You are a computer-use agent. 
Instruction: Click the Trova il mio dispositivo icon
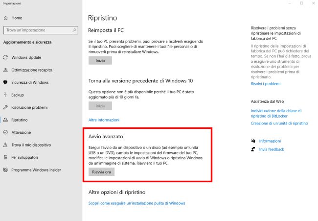[6, 145]
